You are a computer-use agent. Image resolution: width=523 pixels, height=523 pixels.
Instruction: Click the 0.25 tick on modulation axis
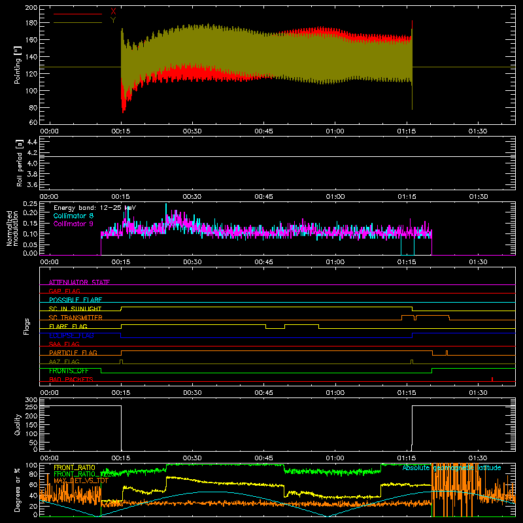pos(31,204)
